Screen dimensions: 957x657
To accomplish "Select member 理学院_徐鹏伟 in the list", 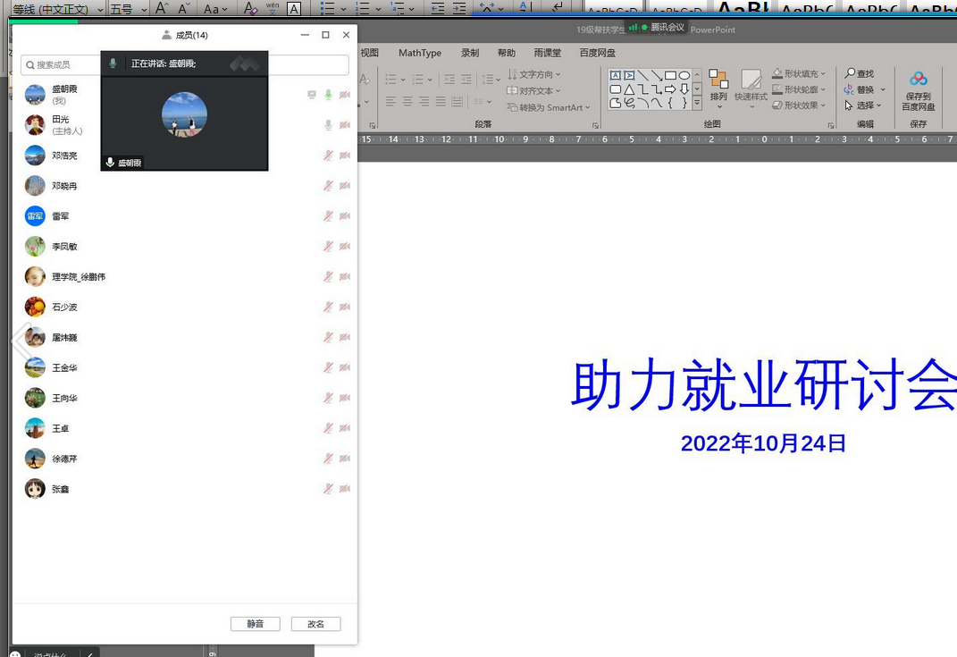I will click(79, 277).
